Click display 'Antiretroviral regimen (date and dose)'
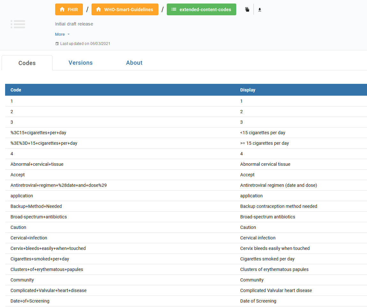 coord(279,185)
